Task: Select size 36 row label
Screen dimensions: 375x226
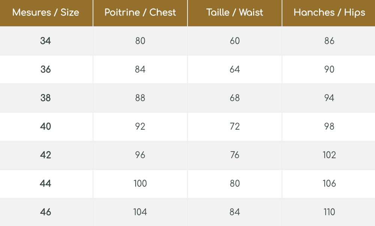Action: coord(46,69)
